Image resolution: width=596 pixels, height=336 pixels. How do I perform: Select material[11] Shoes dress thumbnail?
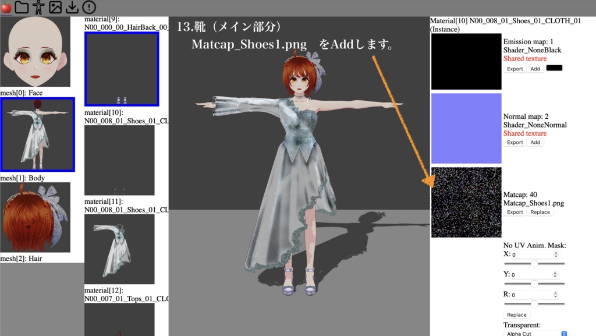pos(119,249)
